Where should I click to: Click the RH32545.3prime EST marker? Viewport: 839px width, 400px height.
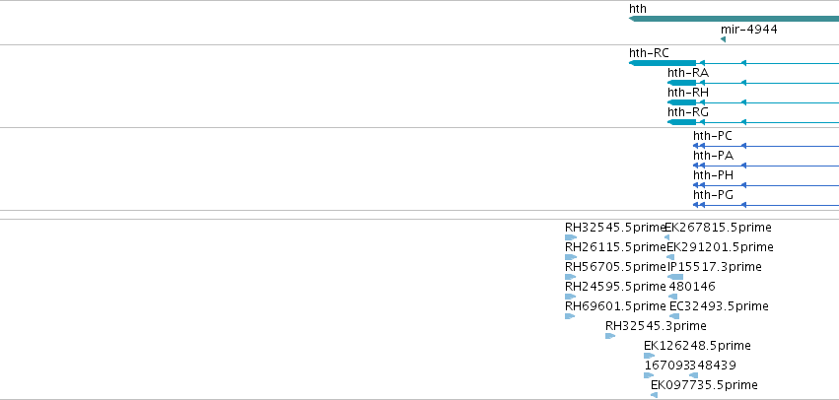[x=610, y=336]
